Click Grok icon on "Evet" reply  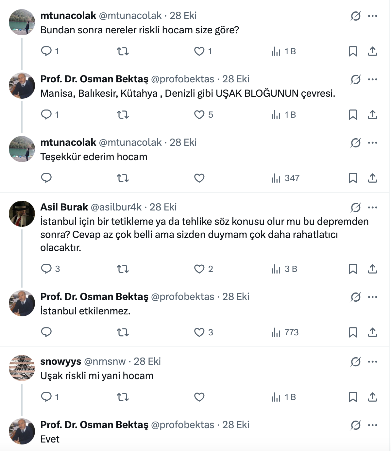[355, 425]
